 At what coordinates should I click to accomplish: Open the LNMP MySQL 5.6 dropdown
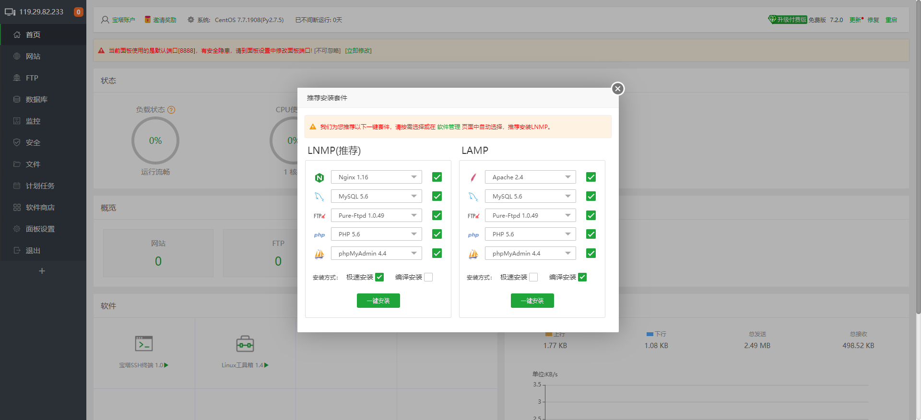[x=377, y=196]
